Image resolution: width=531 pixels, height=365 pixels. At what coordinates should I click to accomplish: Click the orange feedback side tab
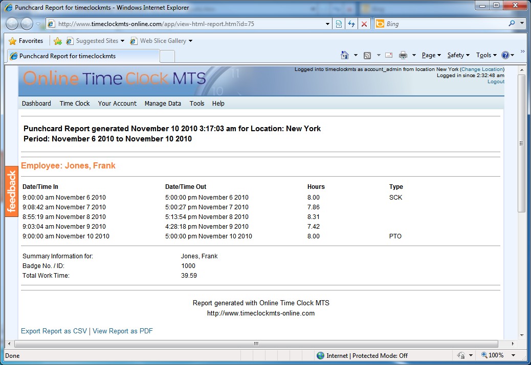tap(12, 191)
